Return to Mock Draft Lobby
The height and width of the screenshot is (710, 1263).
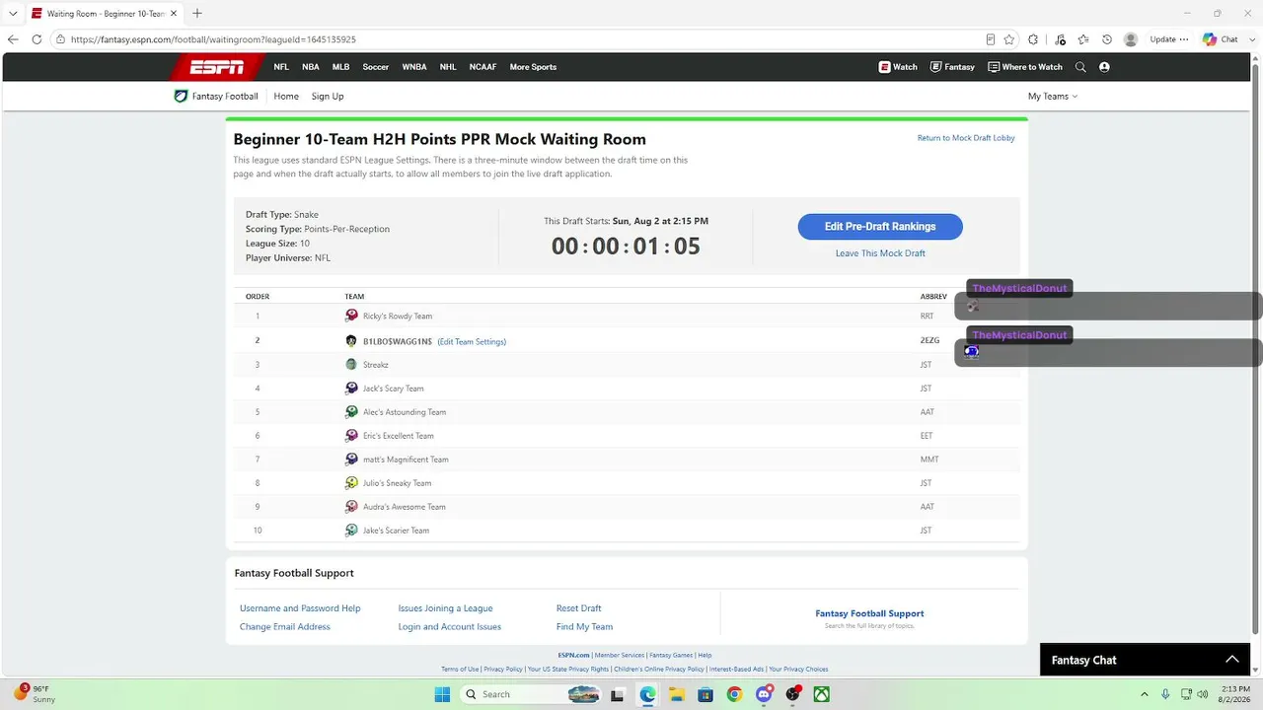pos(966,138)
